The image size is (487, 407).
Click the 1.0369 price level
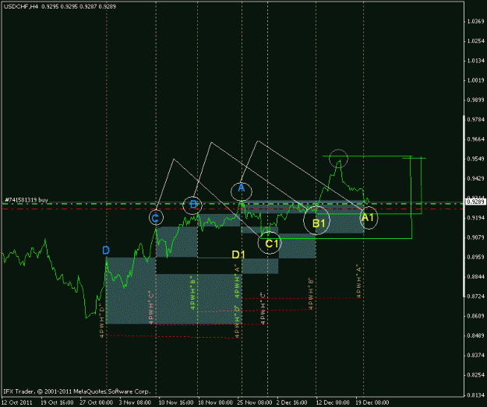pyautogui.click(x=475, y=22)
